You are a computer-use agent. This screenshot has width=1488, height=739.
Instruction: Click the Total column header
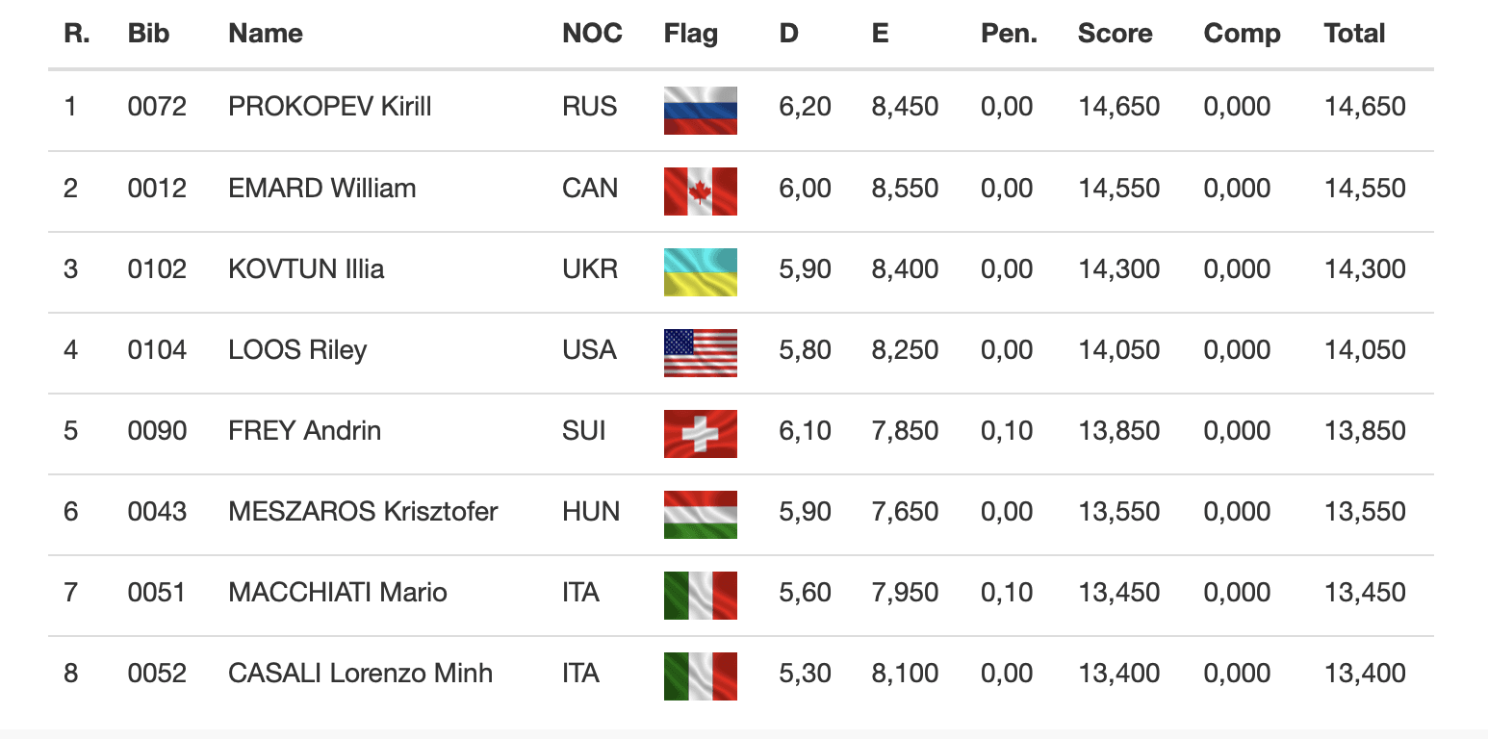pyautogui.click(x=1354, y=34)
